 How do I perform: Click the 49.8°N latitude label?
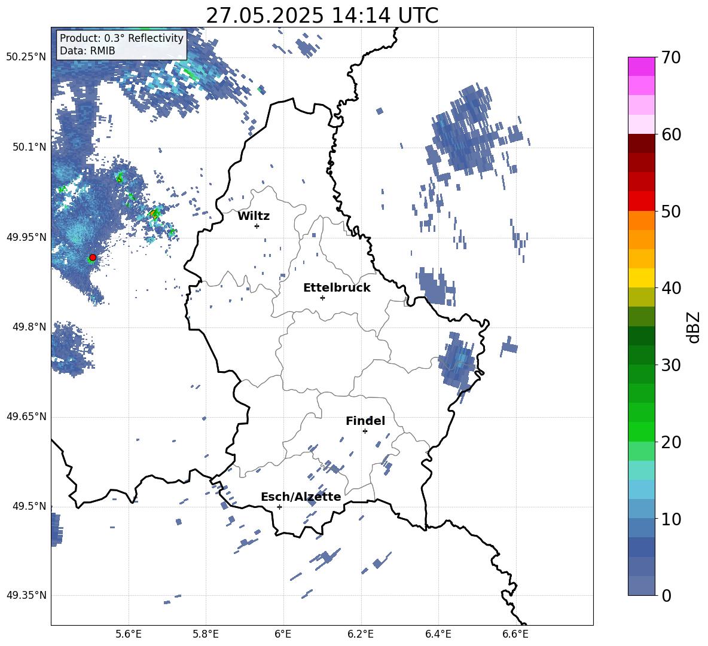29,327
